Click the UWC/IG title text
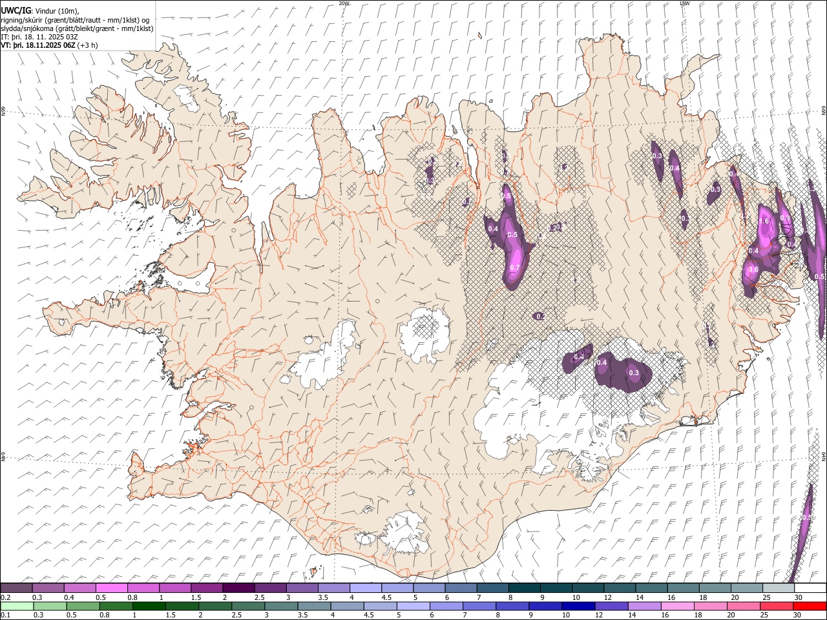 [16, 10]
